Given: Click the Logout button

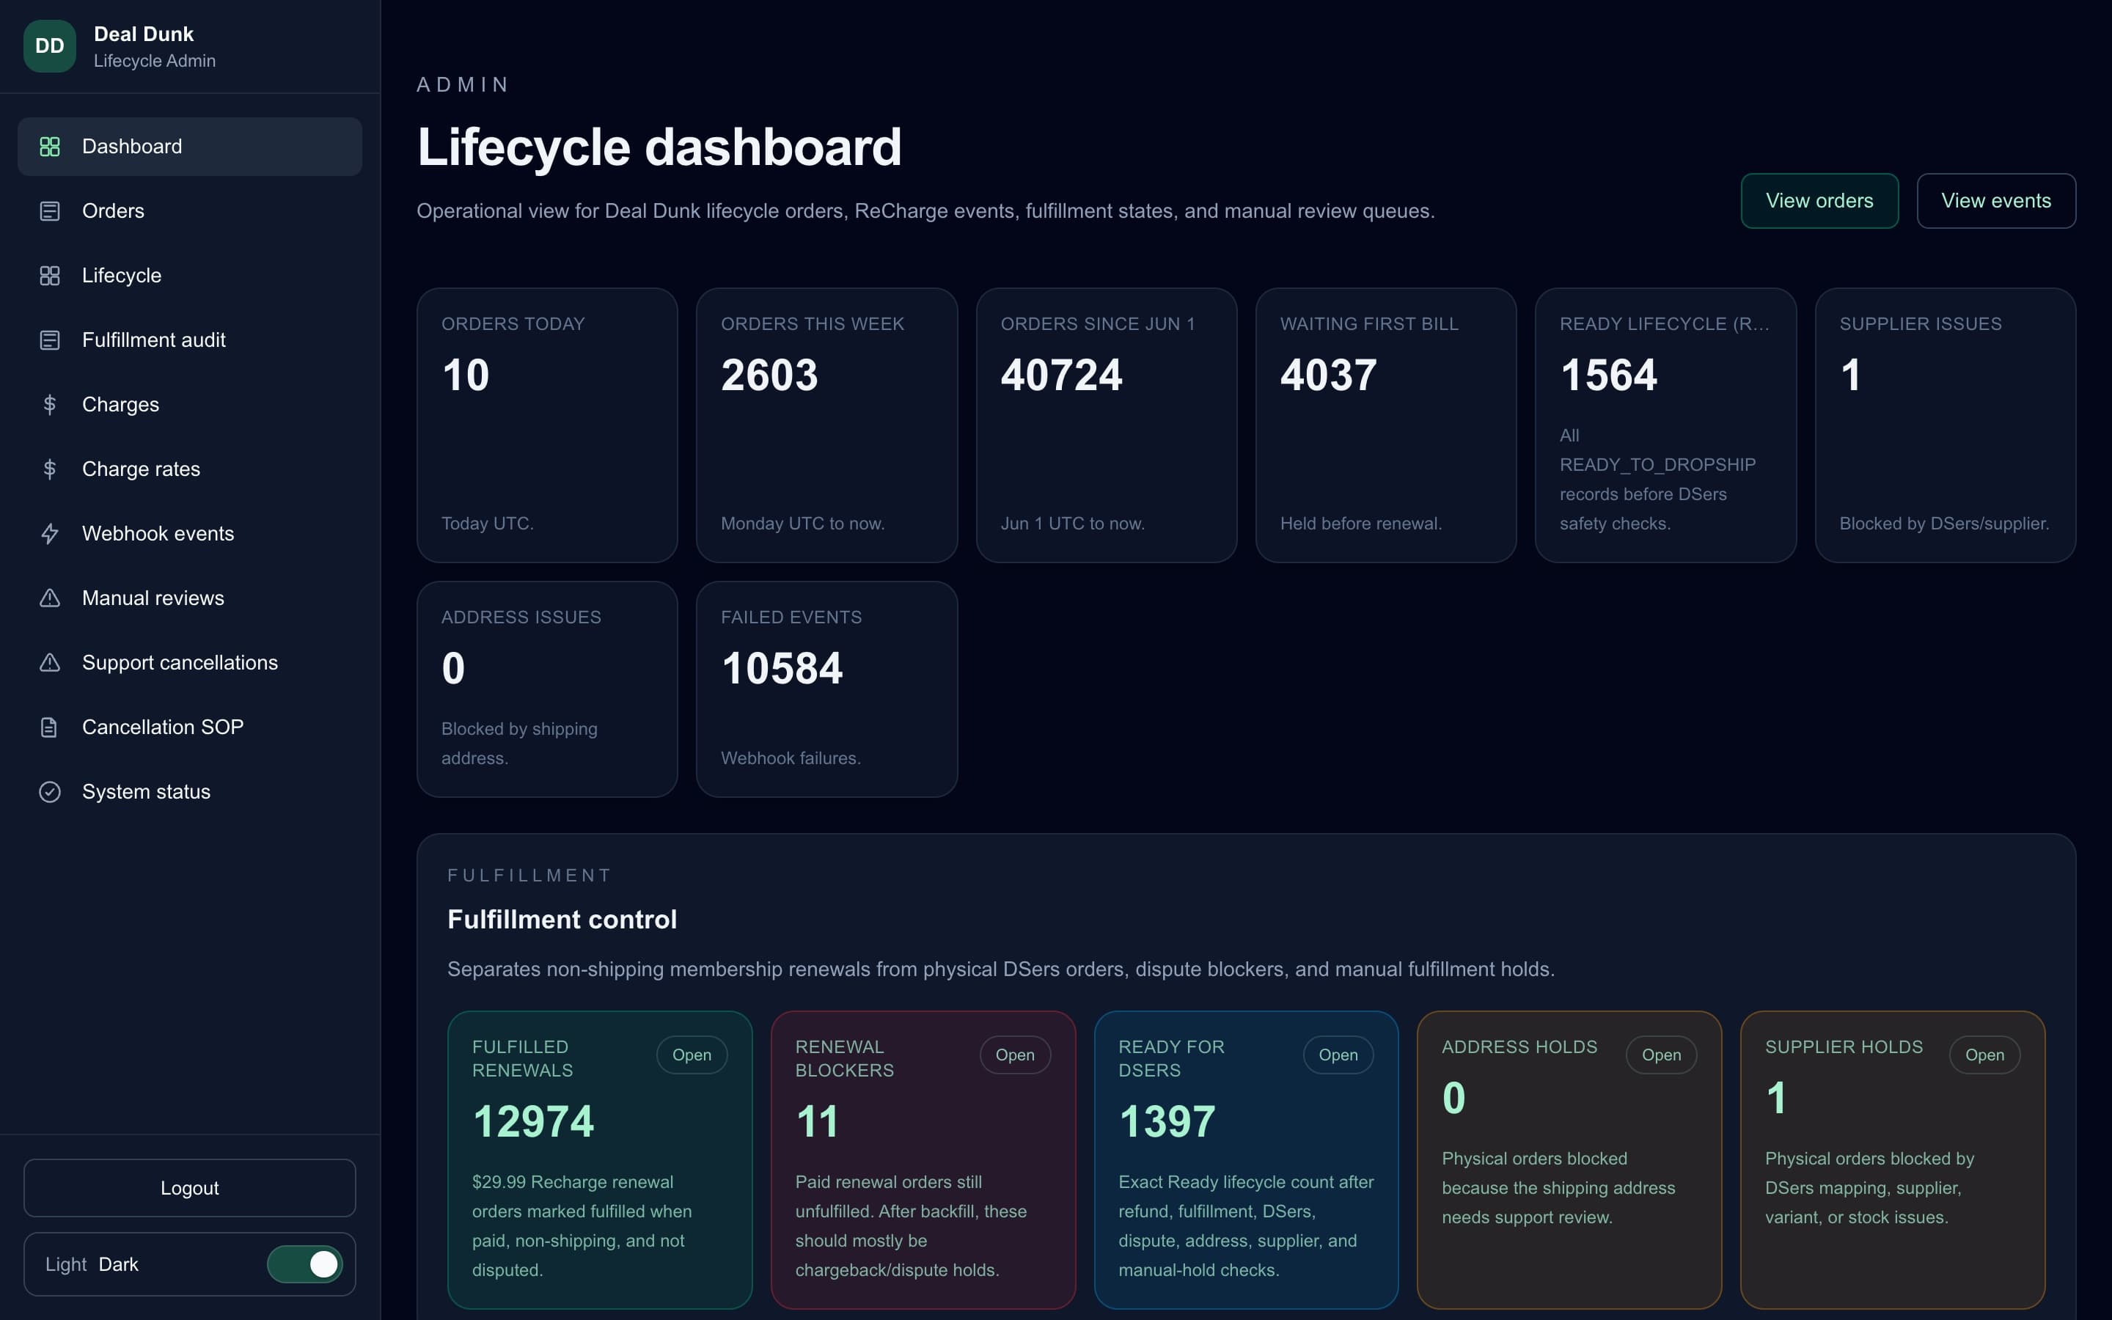Looking at the screenshot, I should [x=189, y=1188].
